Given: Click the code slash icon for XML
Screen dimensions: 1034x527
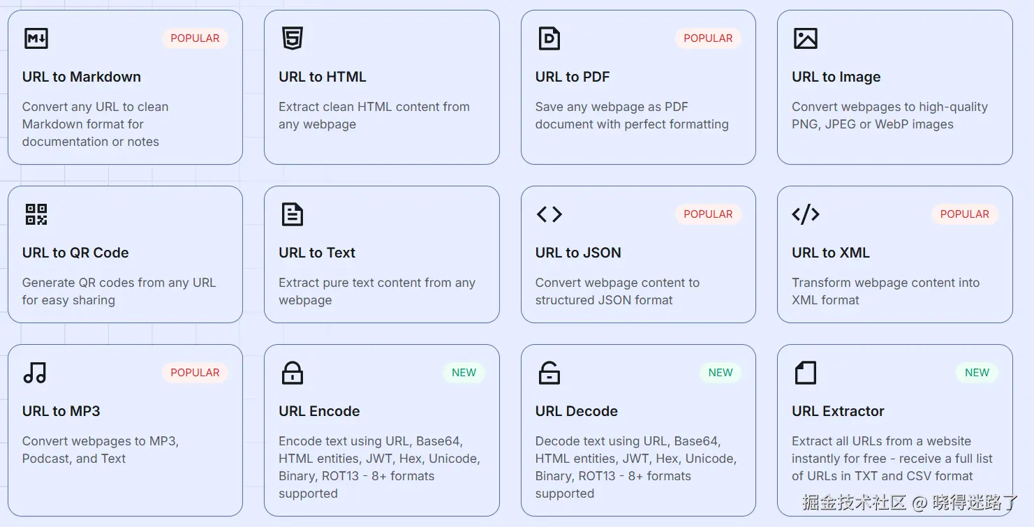Looking at the screenshot, I should (x=805, y=214).
